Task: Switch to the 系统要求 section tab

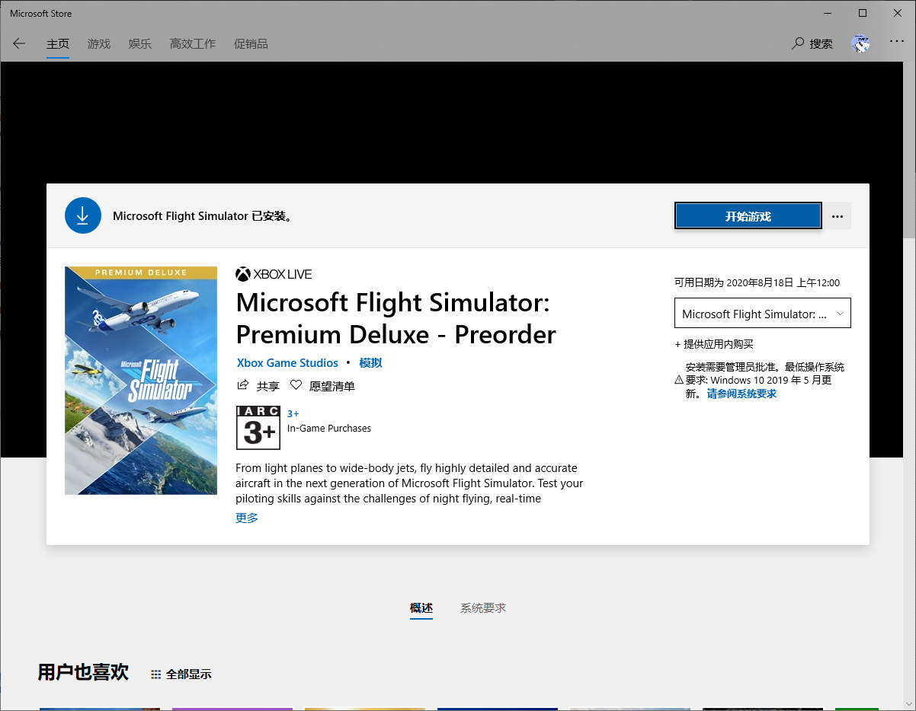Action: pos(483,608)
